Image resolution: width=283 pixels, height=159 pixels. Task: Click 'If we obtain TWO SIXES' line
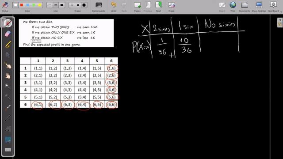[x=50, y=27]
